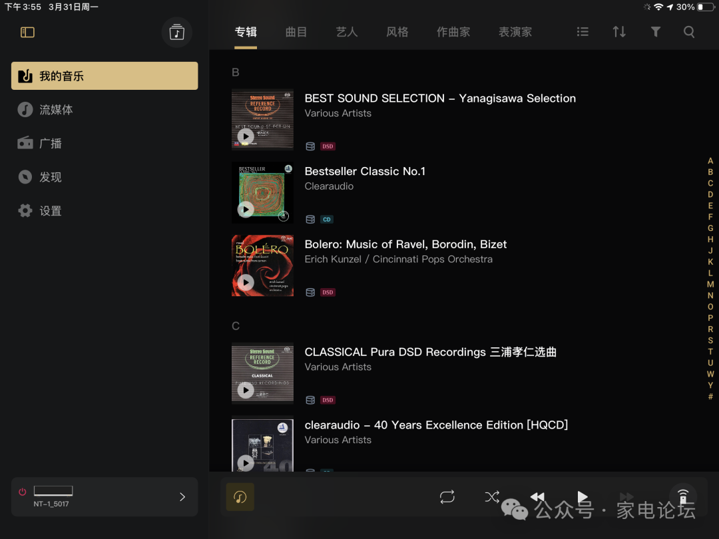Expand the NT-1_5017 device chevron
The height and width of the screenshot is (539, 719).
182,497
